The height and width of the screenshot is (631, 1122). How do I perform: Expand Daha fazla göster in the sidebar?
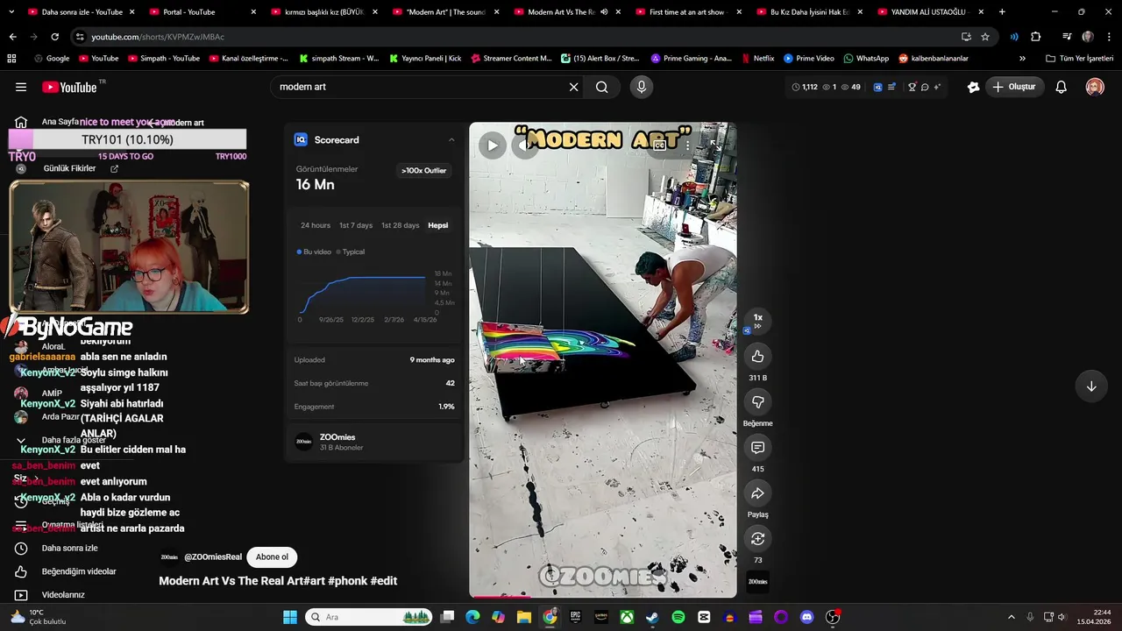61,440
